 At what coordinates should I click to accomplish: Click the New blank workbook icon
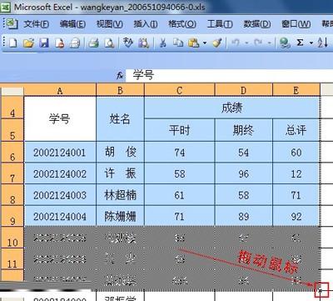13,43
